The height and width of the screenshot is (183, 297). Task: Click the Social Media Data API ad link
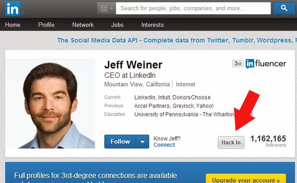pyautogui.click(x=177, y=40)
